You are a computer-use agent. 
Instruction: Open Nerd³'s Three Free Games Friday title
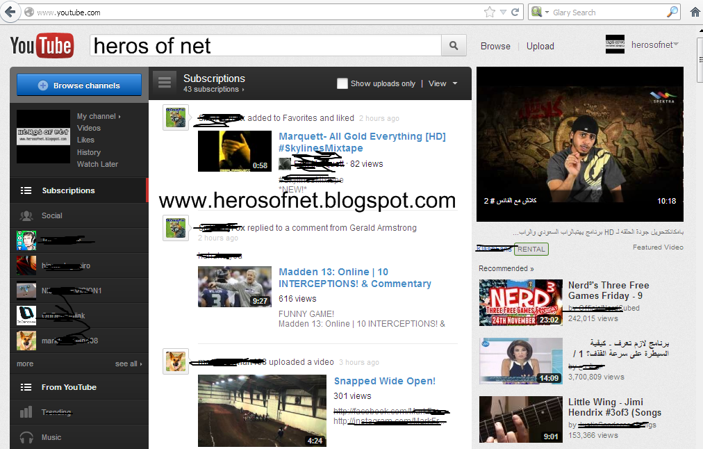tap(609, 291)
